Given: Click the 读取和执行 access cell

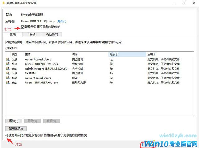Looking at the screenshot, I should (79, 83).
